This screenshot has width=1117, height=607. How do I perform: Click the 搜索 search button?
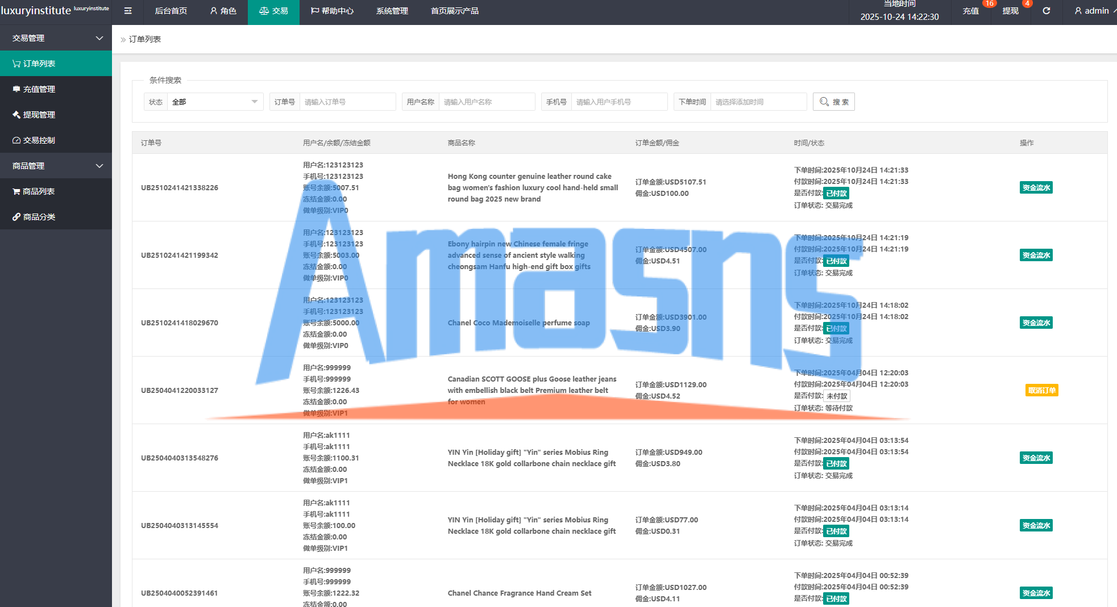coord(833,102)
